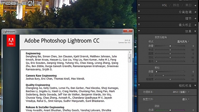
Task: Open the 处理版本 2012(当前) dropdown
Action: (x=181, y=92)
